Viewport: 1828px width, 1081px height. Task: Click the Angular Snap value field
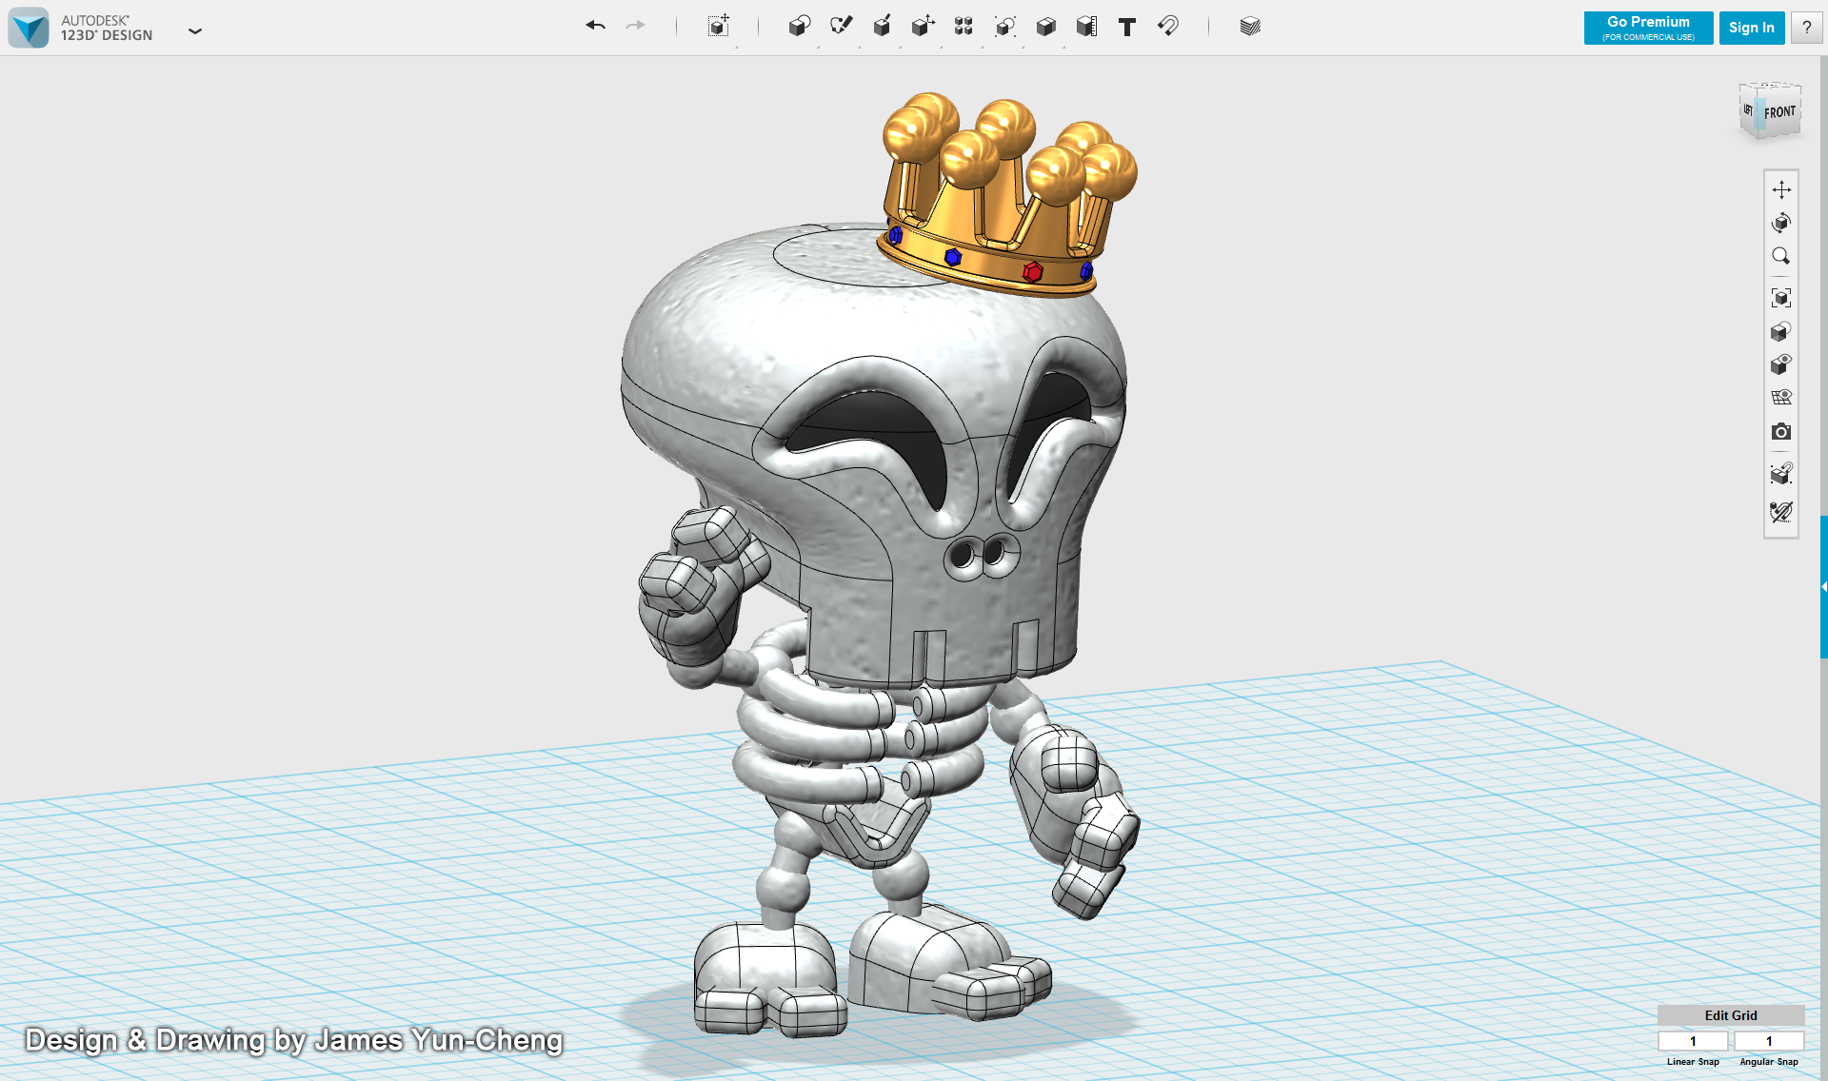pyautogui.click(x=1768, y=1041)
